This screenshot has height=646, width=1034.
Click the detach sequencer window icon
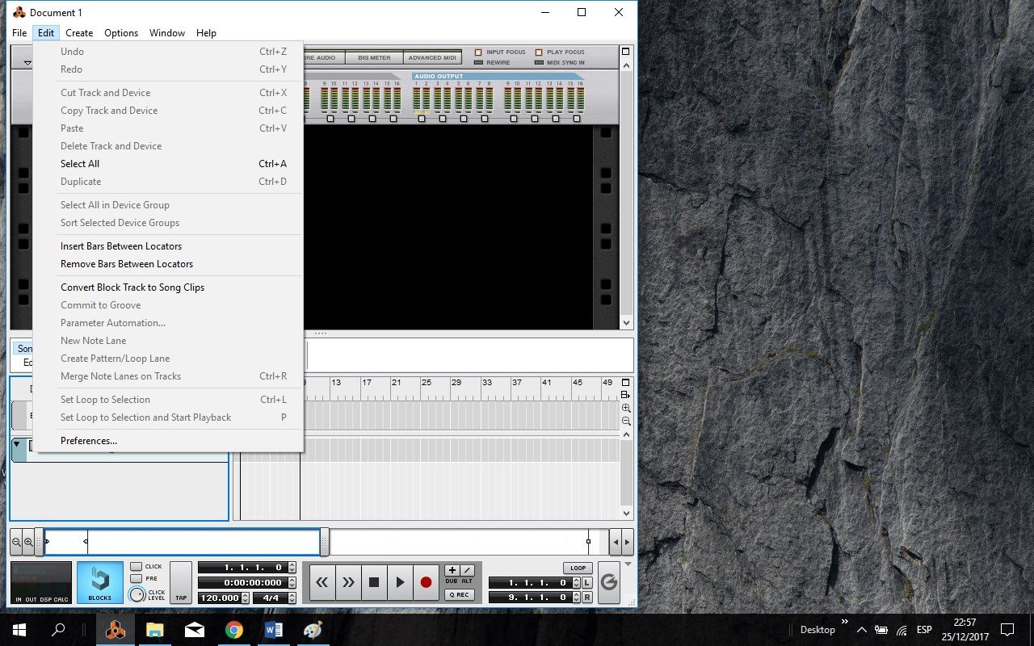pyautogui.click(x=626, y=395)
